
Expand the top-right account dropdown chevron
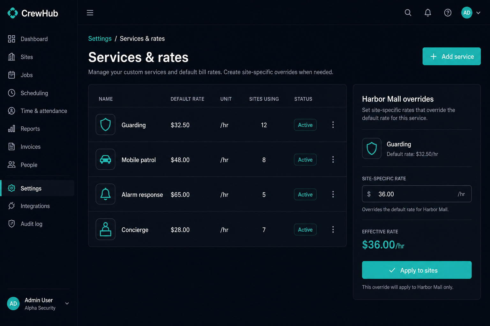pyautogui.click(x=478, y=13)
